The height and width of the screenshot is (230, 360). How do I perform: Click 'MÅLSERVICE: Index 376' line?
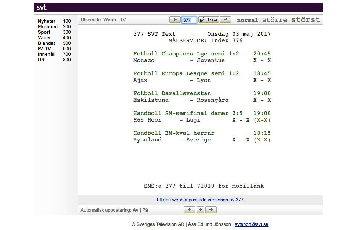click(205, 41)
